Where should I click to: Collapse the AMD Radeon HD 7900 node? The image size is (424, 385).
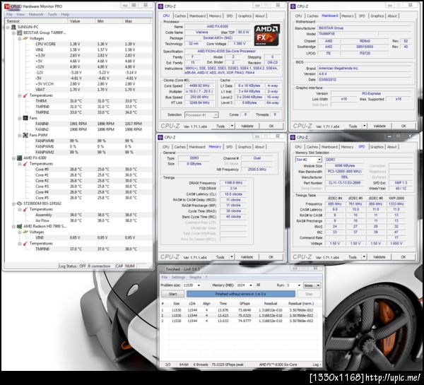point(14,226)
